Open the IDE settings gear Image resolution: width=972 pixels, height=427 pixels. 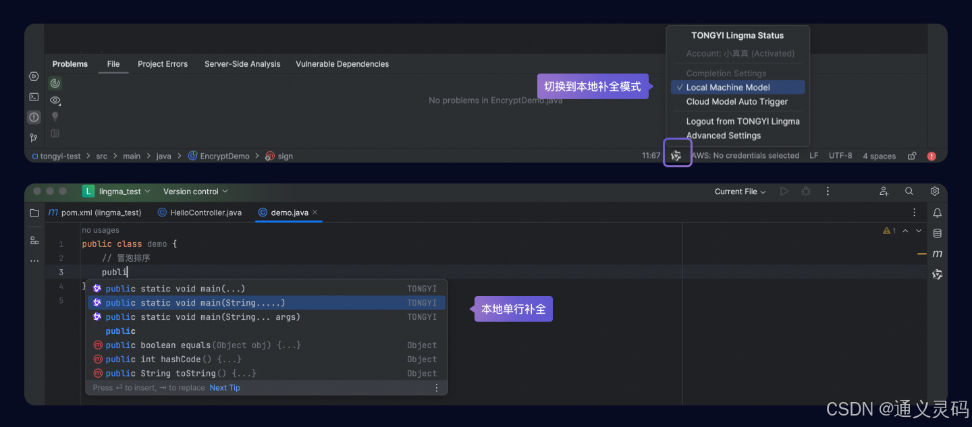935,192
